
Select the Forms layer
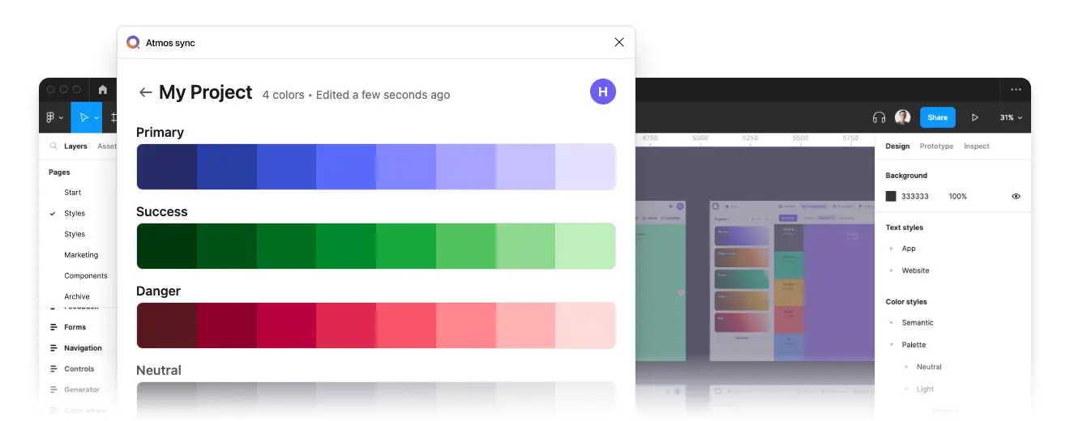pyautogui.click(x=75, y=327)
